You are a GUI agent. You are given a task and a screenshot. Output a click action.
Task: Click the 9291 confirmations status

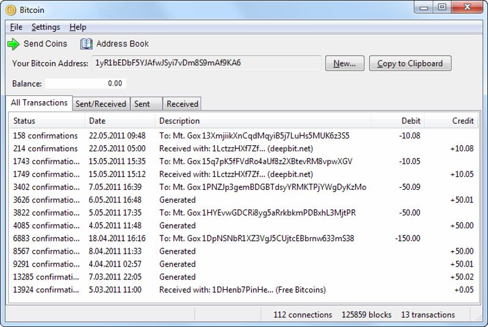[46, 264]
